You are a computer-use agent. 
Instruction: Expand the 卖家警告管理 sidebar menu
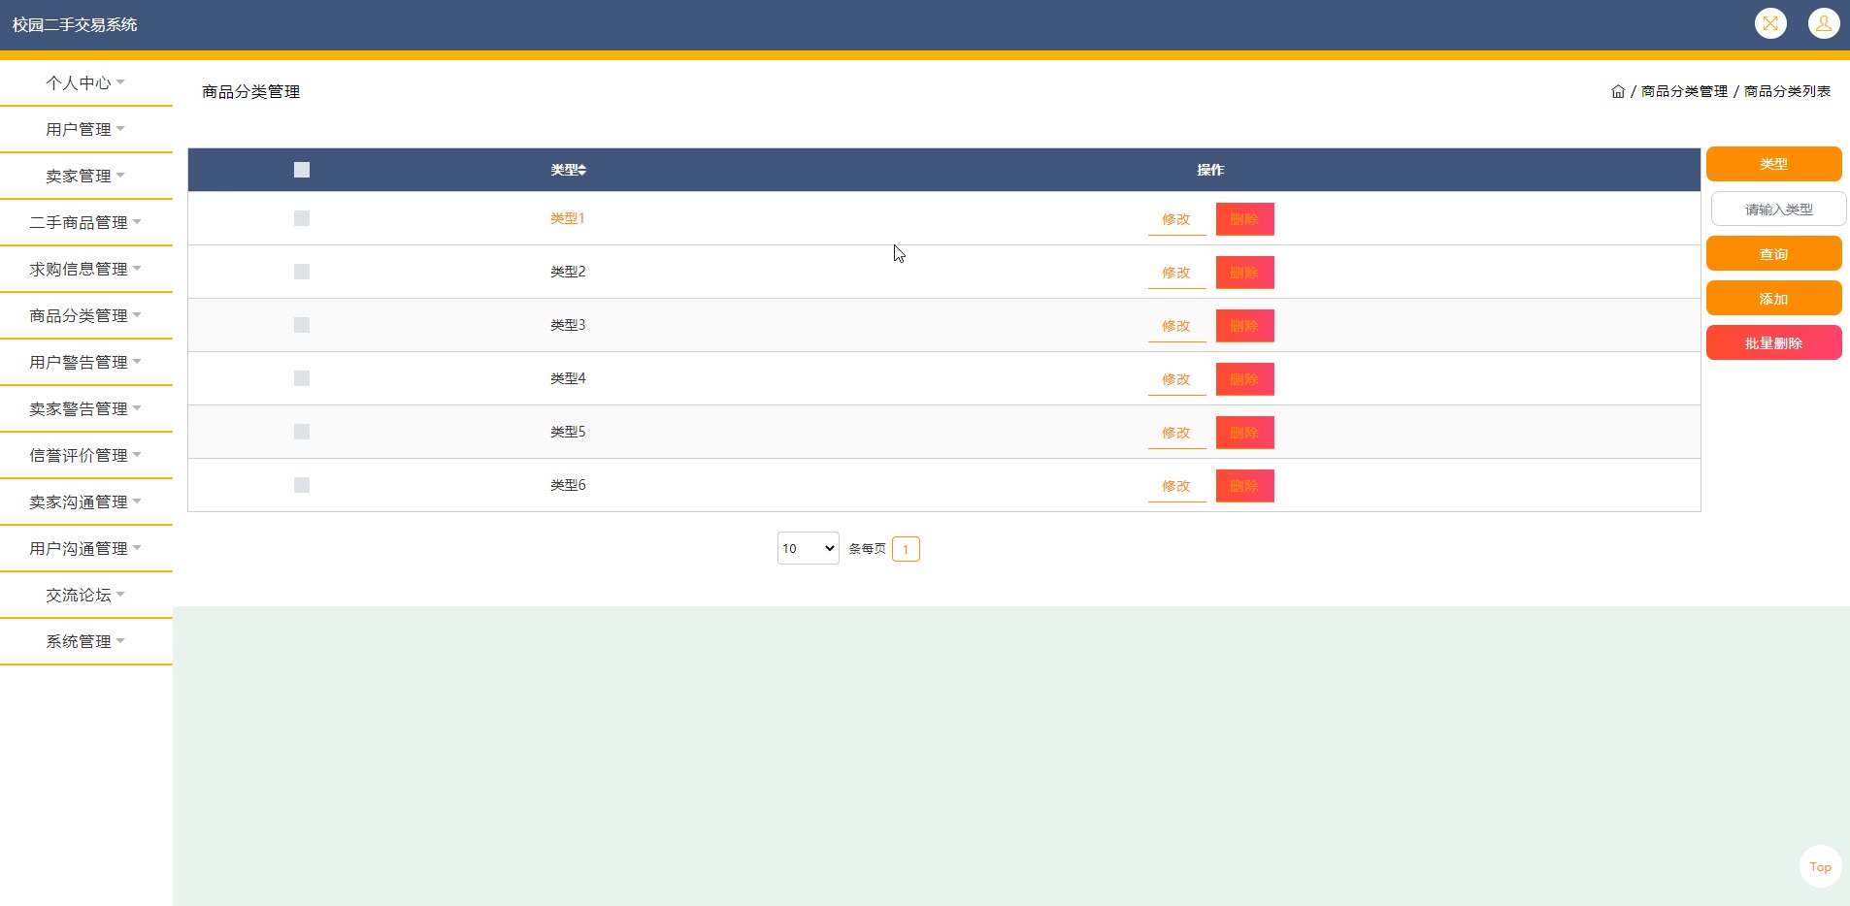[85, 408]
